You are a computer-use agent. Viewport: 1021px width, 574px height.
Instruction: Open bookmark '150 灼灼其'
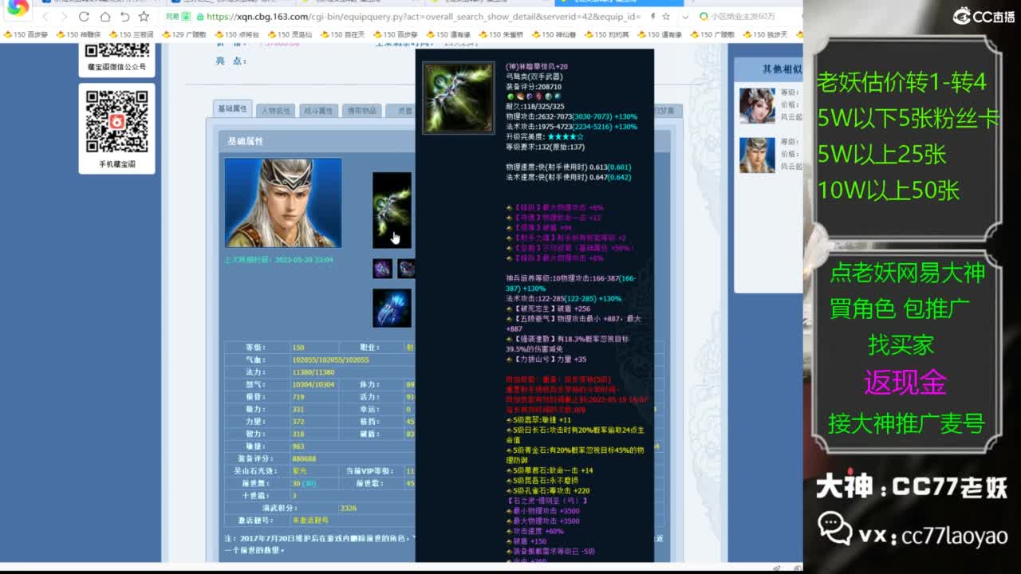[606, 34]
